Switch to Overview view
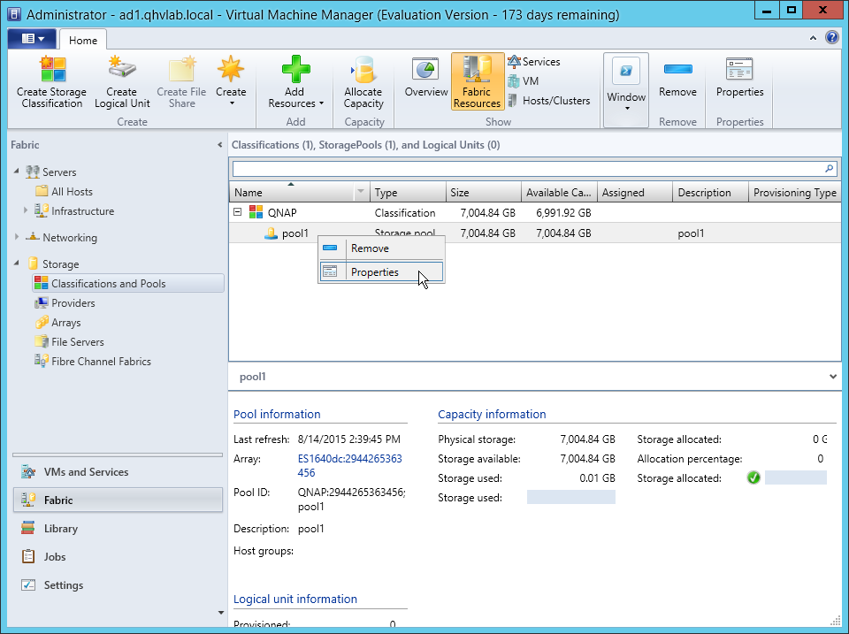 (426, 79)
